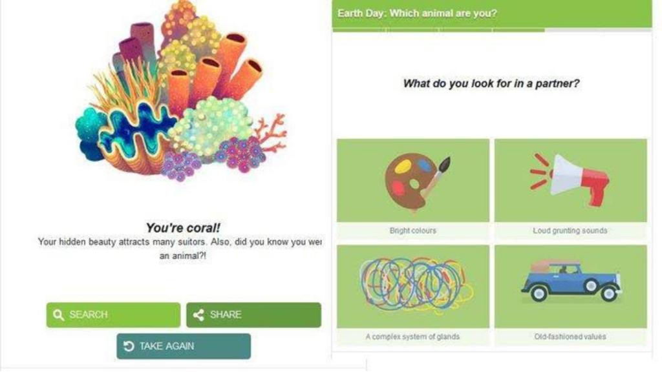
Task: Select the "Old-fashioned values" answer label
Action: (570, 336)
